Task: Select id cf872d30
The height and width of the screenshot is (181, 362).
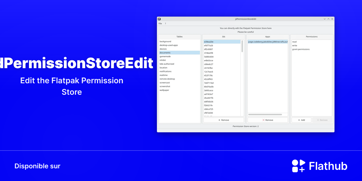Action: tap(222, 113)
